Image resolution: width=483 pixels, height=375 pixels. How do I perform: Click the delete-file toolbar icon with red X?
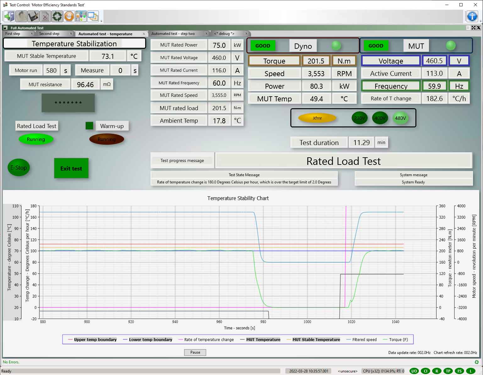pyautogui.click(x=45, y=16)
